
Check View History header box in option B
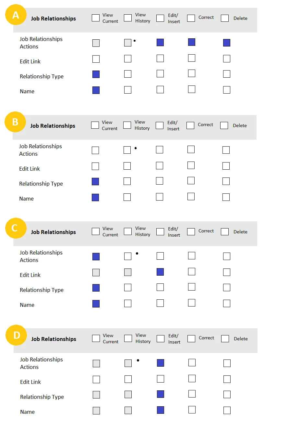point(127,125)
